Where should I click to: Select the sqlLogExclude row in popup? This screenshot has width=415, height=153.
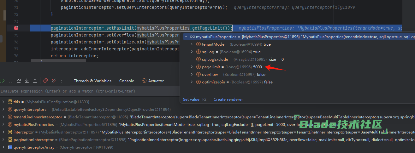pos(297,59)
